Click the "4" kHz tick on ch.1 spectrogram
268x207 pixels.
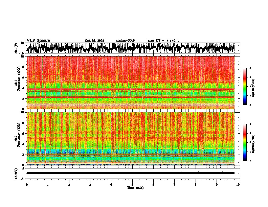[23, 88]
